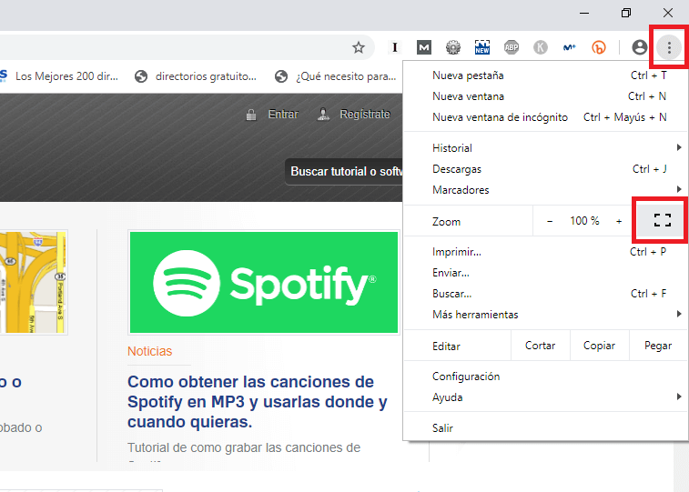Increase zoom with the plus button
689x492 pixels.
pyautogui.click(x=619, y=221)
